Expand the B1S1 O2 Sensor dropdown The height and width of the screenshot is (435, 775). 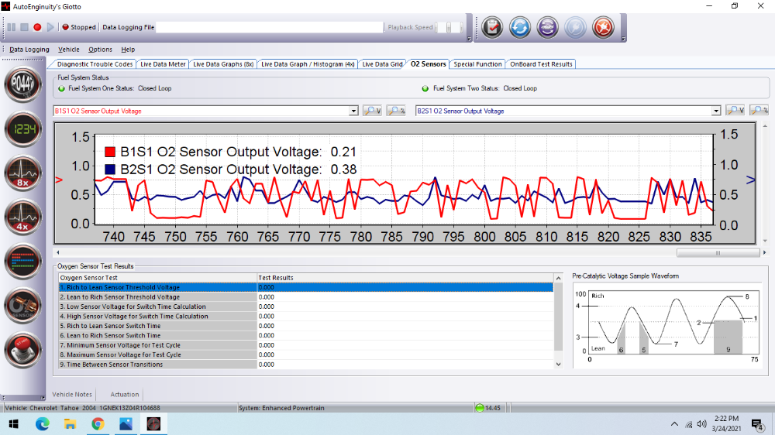coord(354,111)
